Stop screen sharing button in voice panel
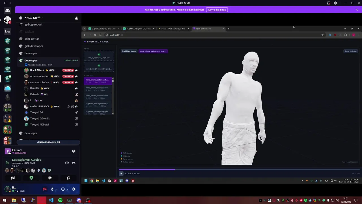The image size is (362, 204). coord(31,178)
